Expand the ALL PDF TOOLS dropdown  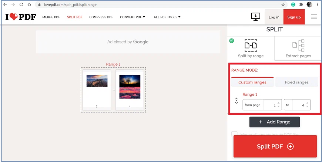(x=167, y=17)
